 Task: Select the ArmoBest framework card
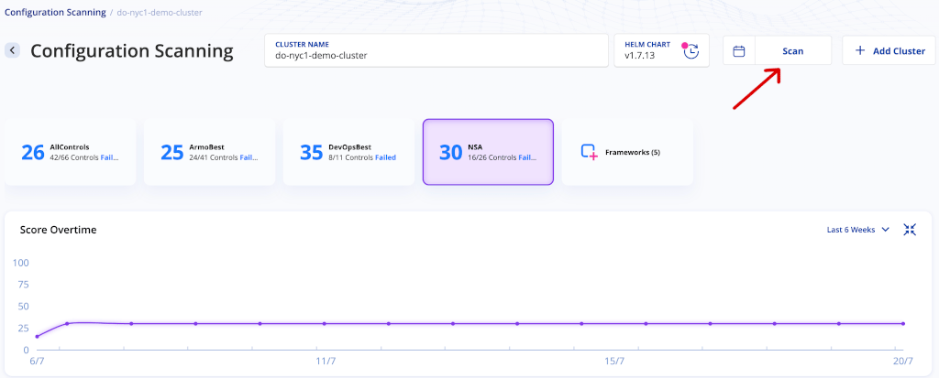[210, 152]
